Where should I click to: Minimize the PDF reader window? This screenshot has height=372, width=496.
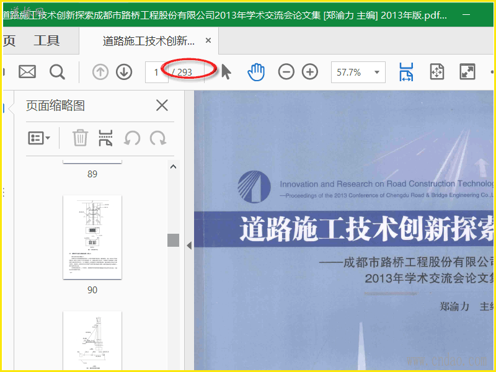[x=466, y=14]
